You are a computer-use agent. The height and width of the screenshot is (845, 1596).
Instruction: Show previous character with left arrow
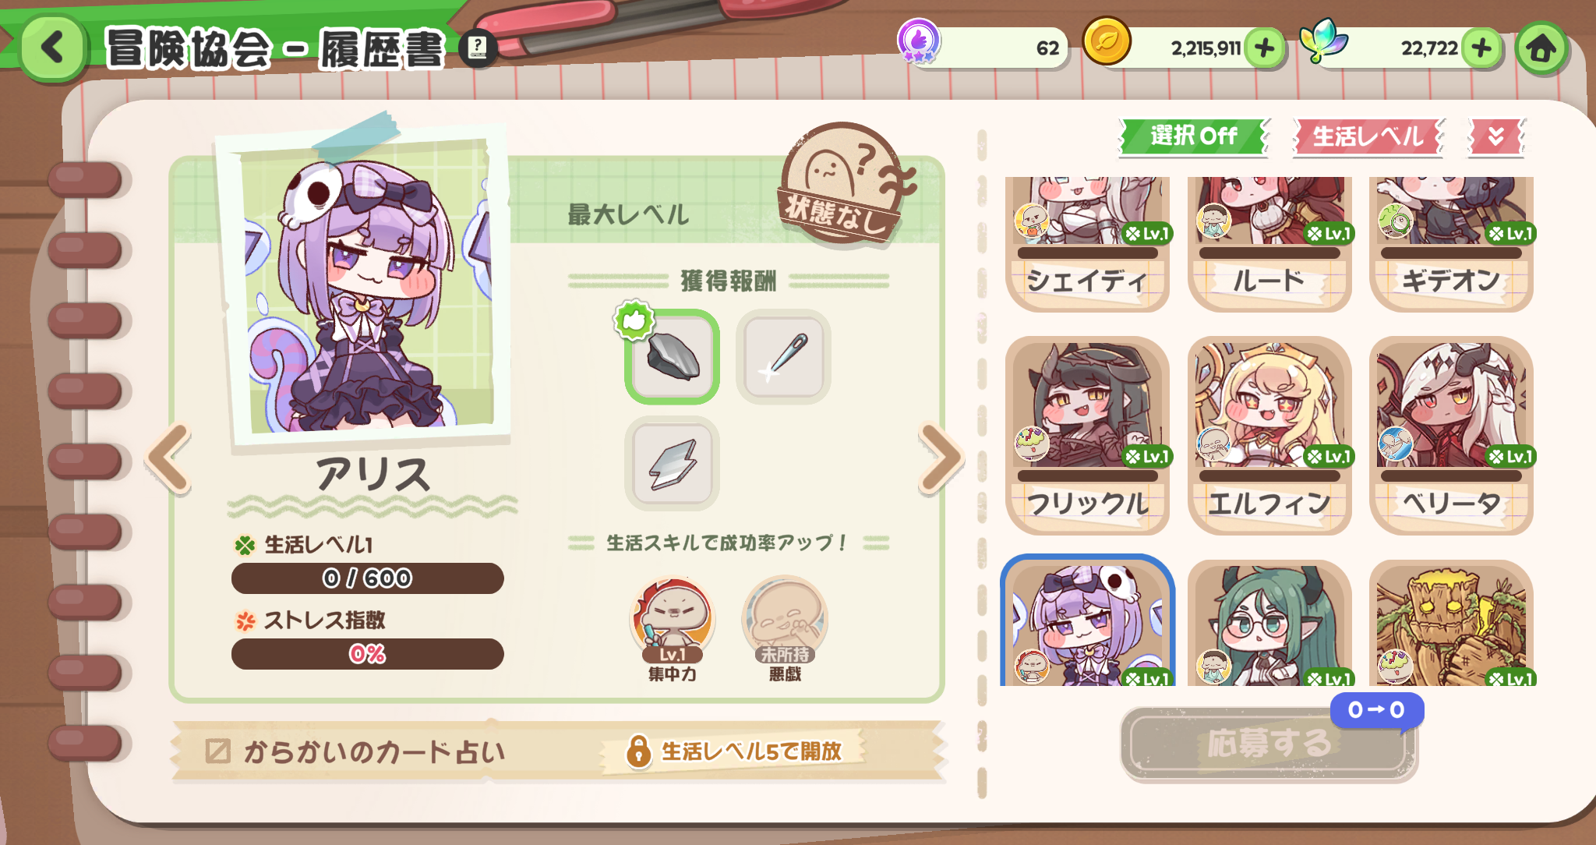click(169, 458)
